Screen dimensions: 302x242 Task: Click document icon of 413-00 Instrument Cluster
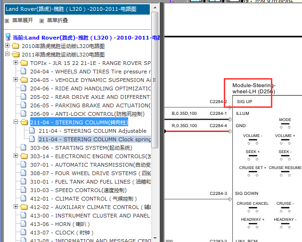pyautogui.click(x=24, y=215)
